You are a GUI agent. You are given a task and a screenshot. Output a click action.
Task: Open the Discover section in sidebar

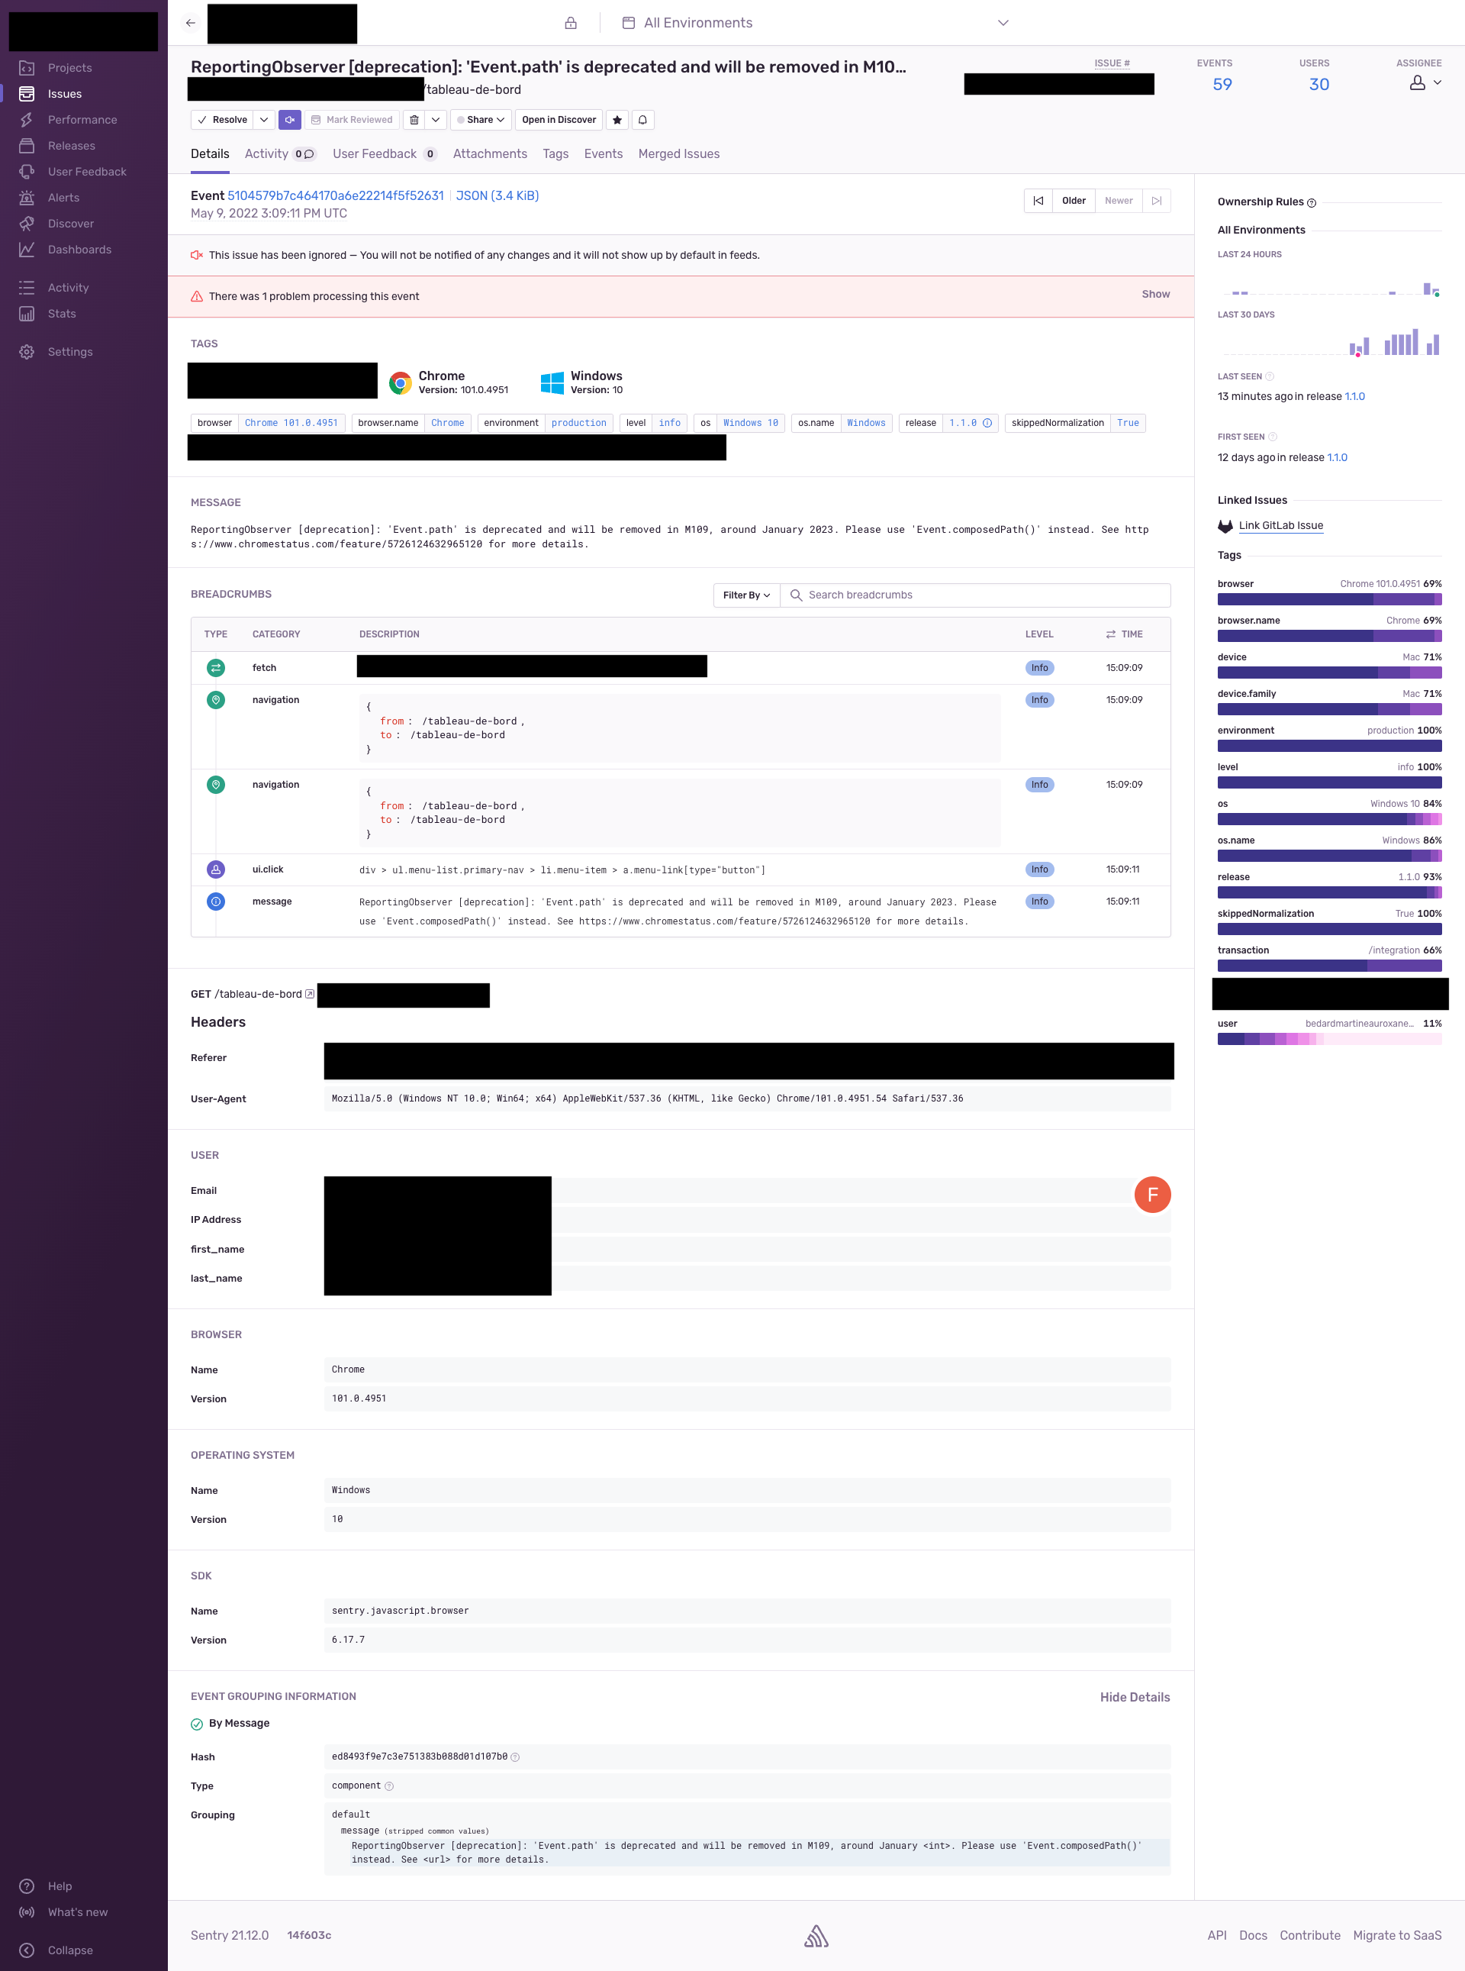[x=70, y=224]
